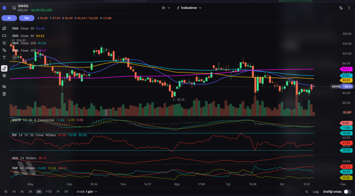The width and height of the screenshot is (355, 196).
Task: Open the İndikatörler dropdown
Action: (189, 8)
